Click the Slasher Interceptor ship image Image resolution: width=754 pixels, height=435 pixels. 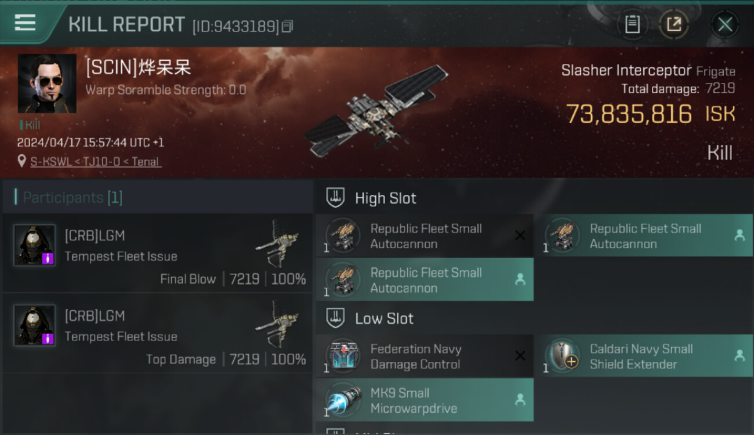click(377, 110)
